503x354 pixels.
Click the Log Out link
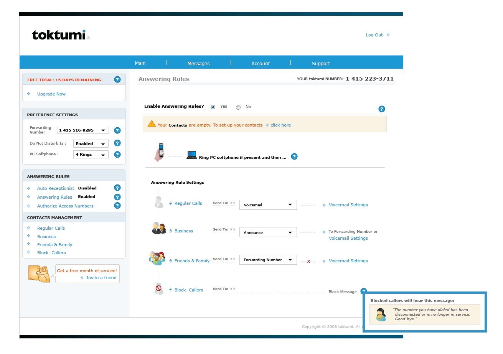point(374,35)
